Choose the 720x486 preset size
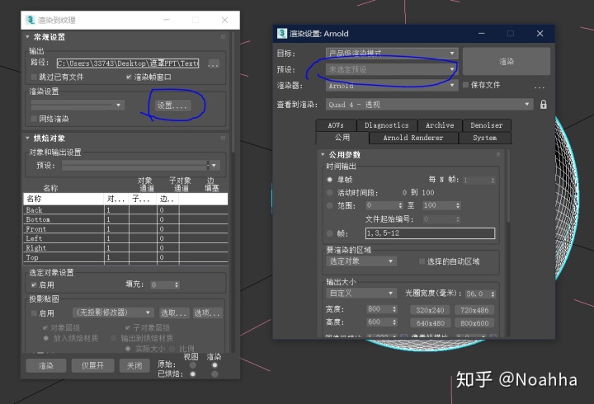This screenshot has width=594, height=404. 474,311
